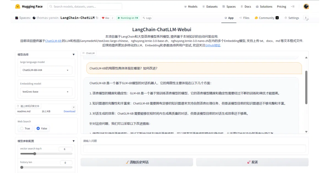Screen dimensions: 330x173
Task: Open the large language model dropdown
Action: 46,70
